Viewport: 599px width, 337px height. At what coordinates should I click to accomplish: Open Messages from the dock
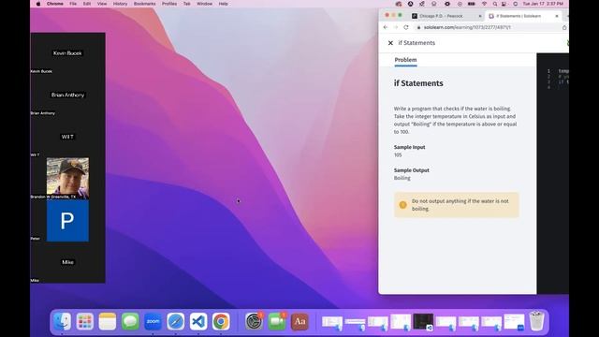tap(130, 321)
